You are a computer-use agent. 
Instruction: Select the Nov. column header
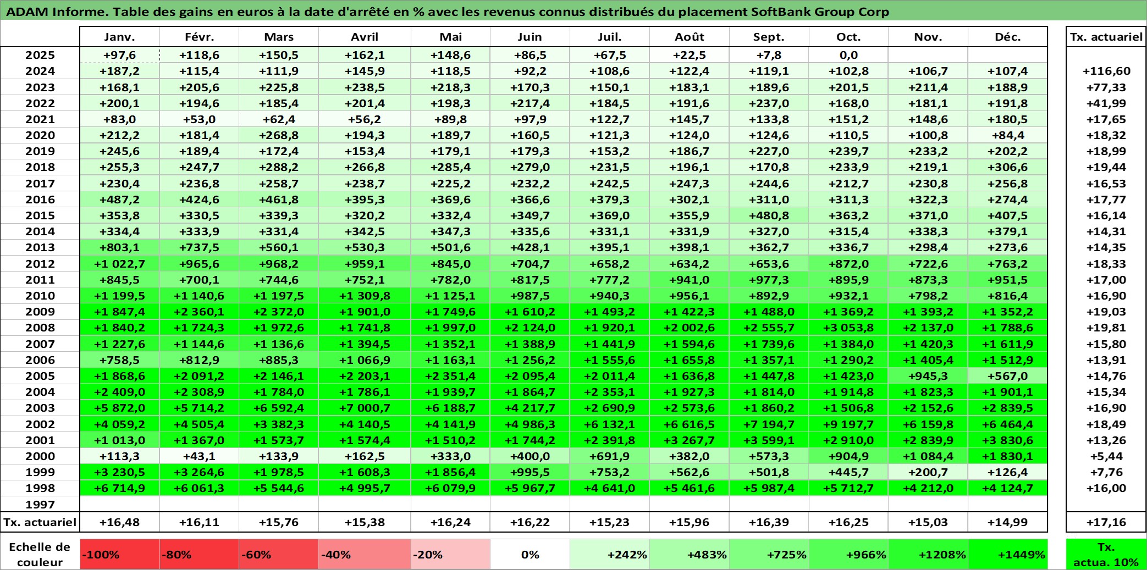click(928, 37)
